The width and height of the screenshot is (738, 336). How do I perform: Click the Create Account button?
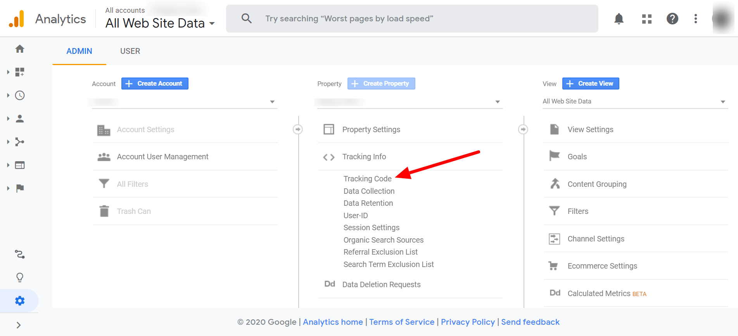(x=155, y=83)
